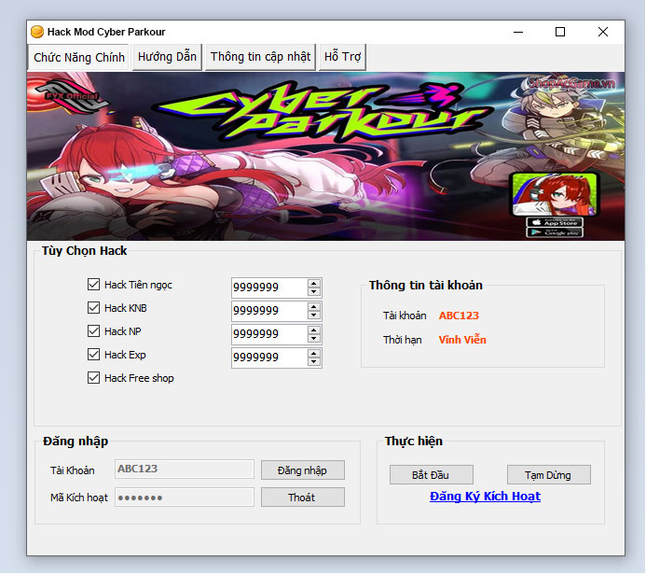Increase Hack Exp value with up arrow
Screen dimensions: 646x575
314,354
